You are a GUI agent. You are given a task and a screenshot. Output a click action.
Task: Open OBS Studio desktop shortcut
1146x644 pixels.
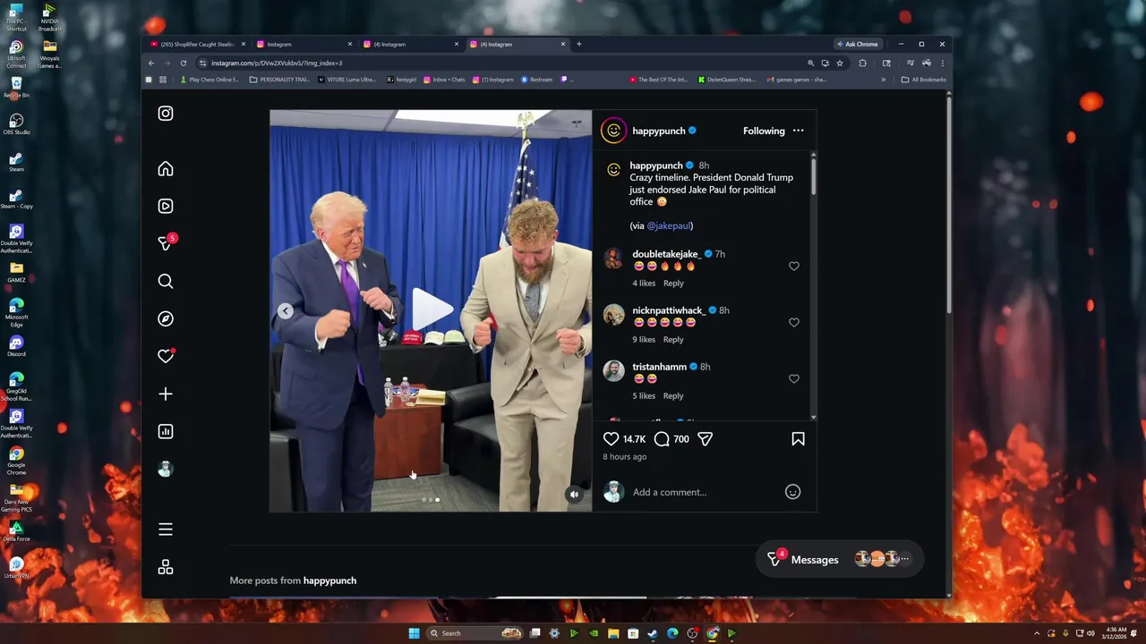tap(16, 123)
